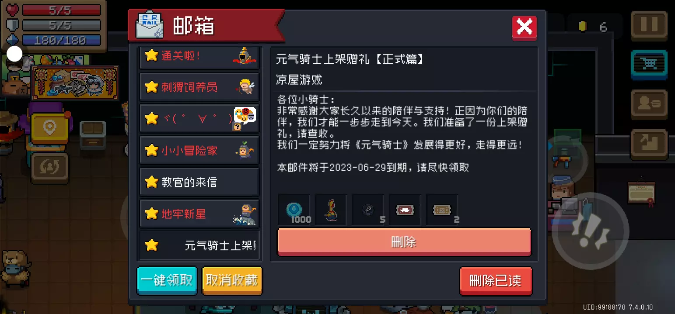Viewport: 675px width, 314px height.
Task: Toggle star on 教官的来信 mail
Action: pos(151,182)
